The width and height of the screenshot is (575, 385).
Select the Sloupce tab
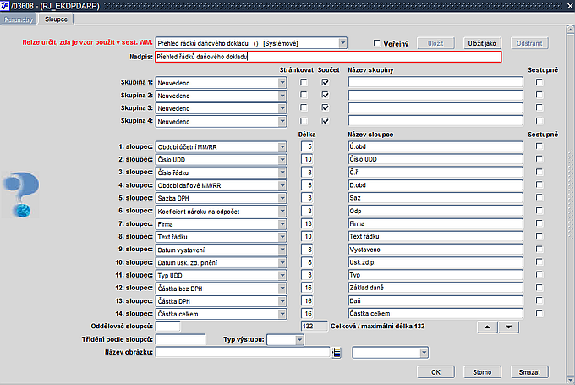(57, 18)
